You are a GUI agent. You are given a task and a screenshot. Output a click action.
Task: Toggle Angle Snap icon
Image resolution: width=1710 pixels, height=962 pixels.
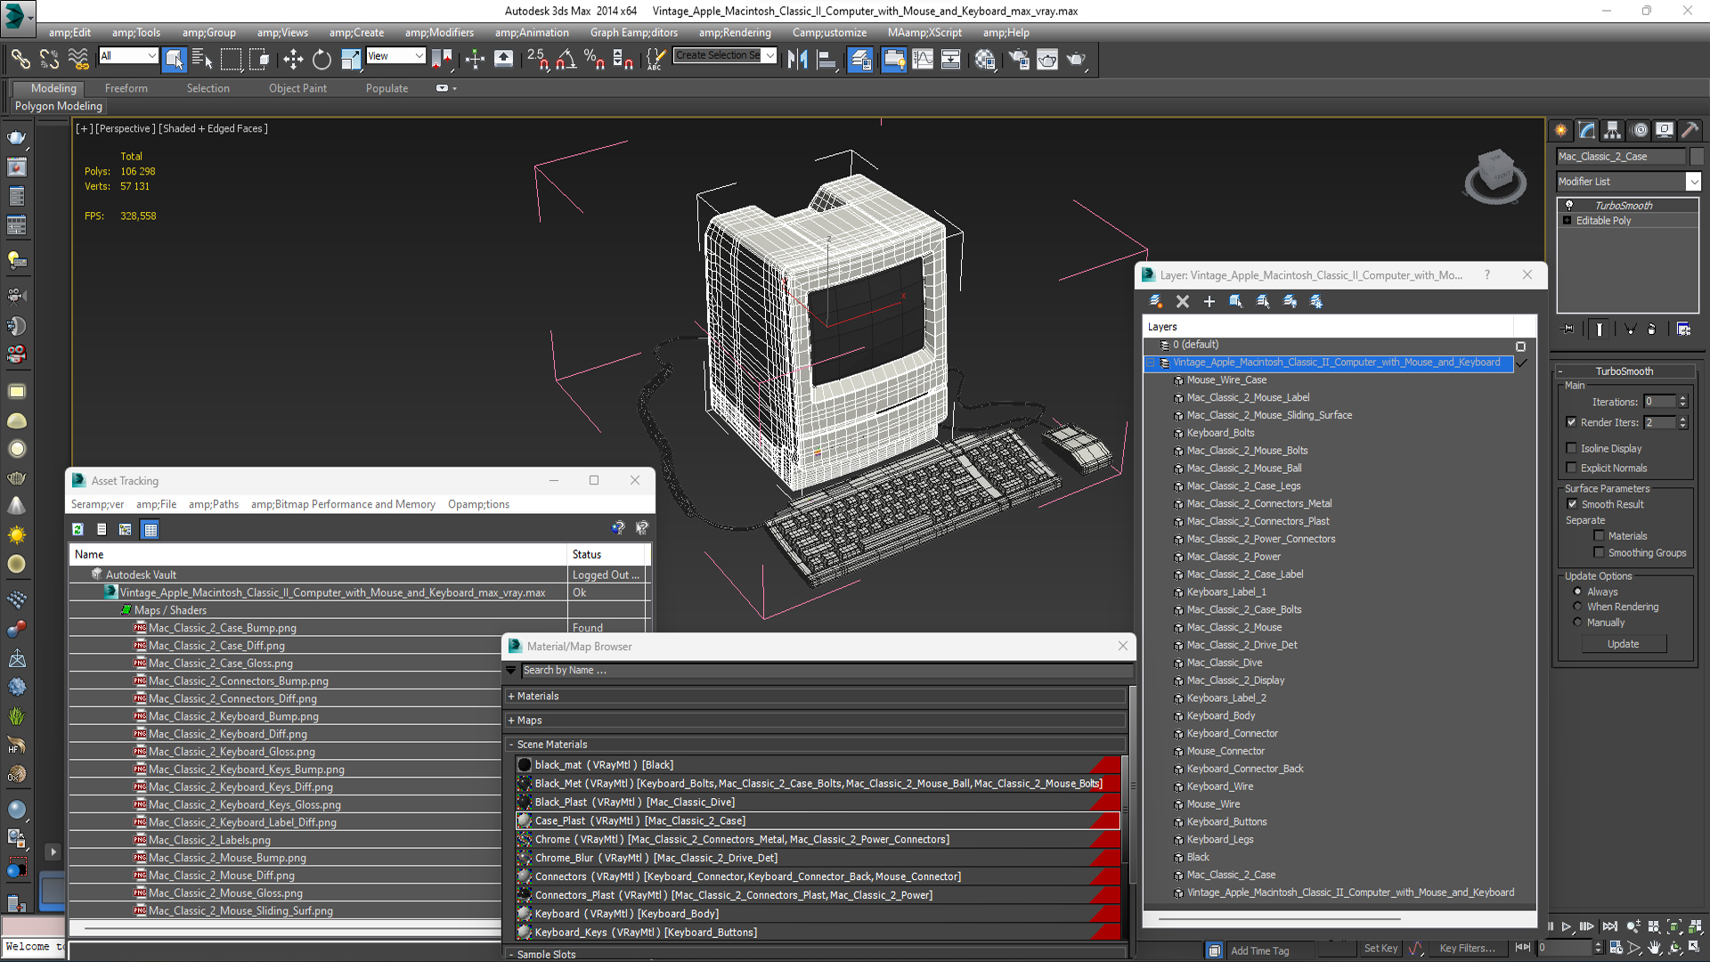(566, 60)
